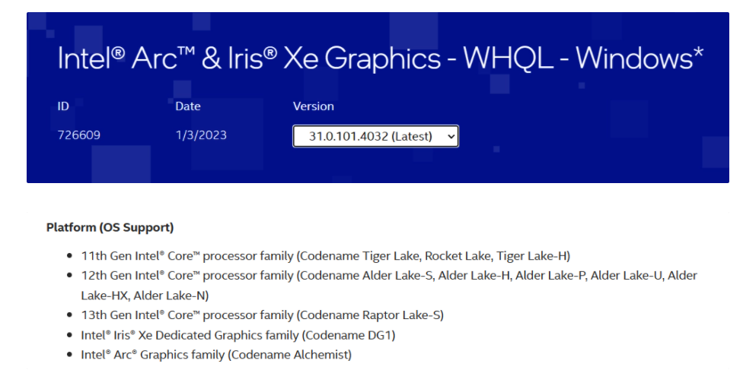
Task: Select the 31.0.101.4032 (Latest) version text
Action: (x=371, y=137)
